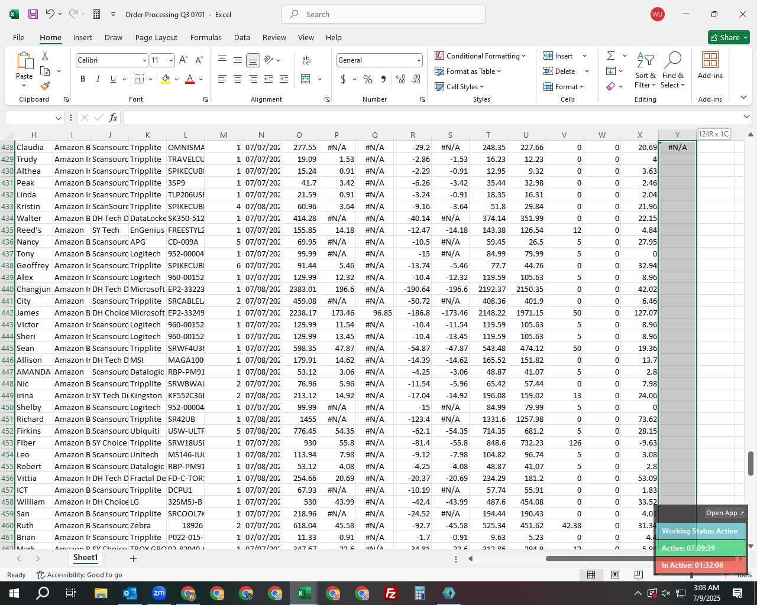Toggle Underline formatting
757x605 pixels.
tap(113, 79)
